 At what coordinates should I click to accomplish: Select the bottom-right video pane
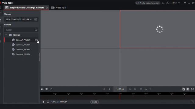pos(158,67)
